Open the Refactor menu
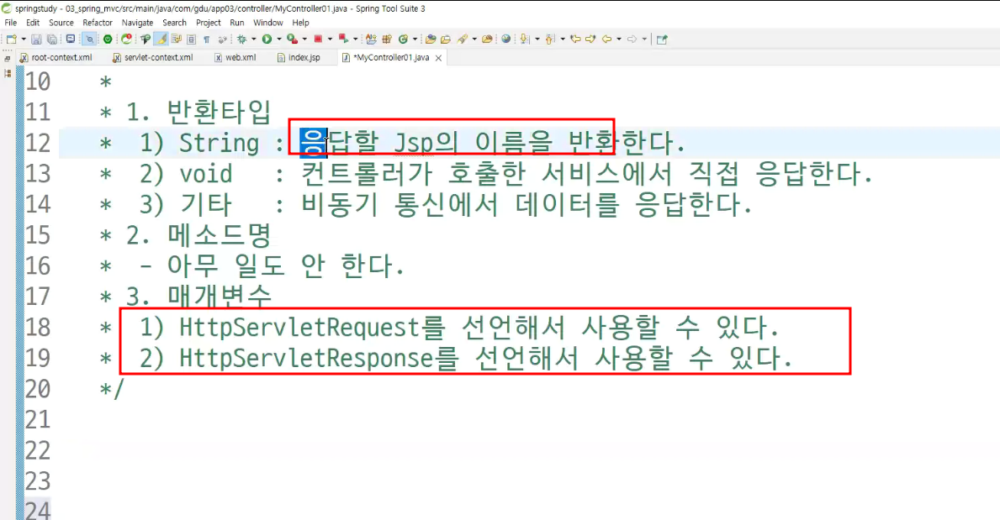The height and width of the screenshot is (520, 1000). click(x=98, y=23)
